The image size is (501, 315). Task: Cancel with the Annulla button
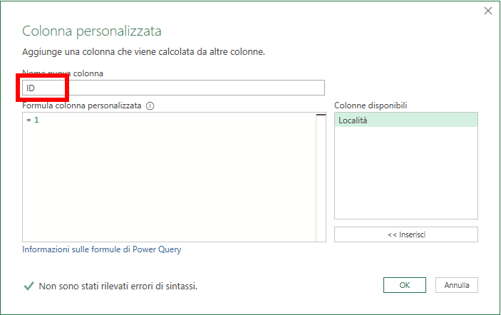457,285
